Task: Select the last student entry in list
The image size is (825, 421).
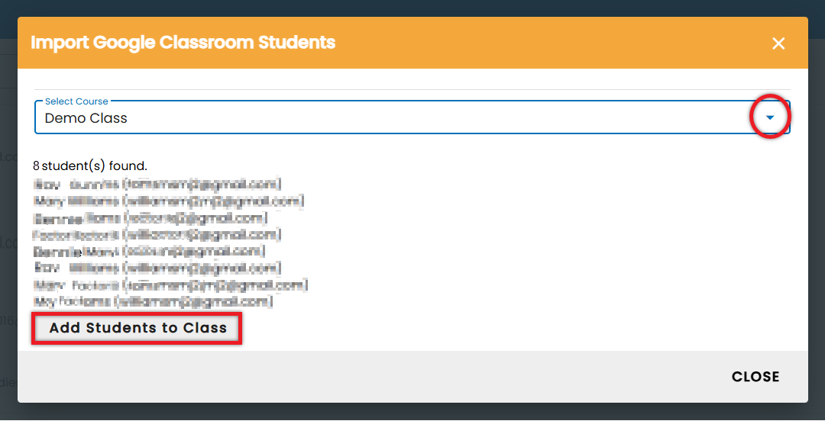Action: pos(153,302)
